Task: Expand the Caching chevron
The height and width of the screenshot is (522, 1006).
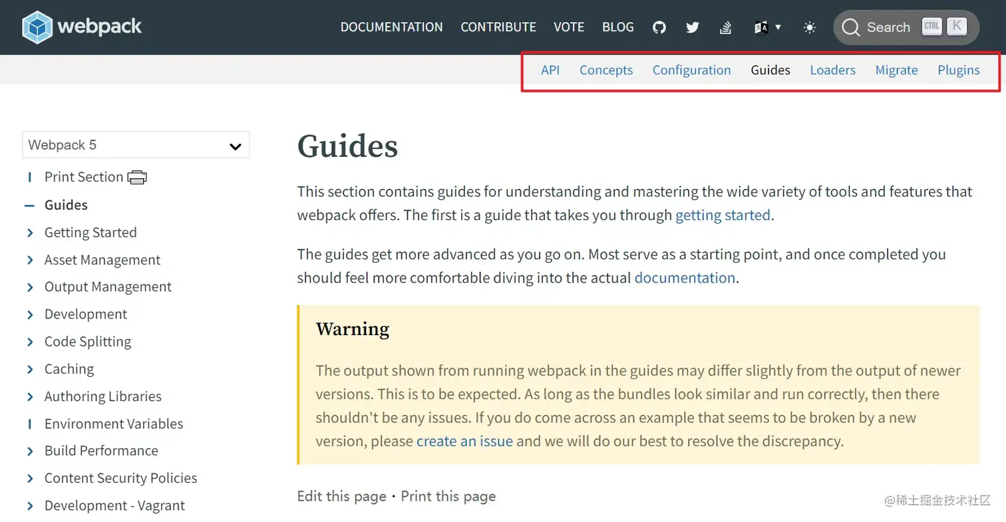Action: (x=30, y=369)
